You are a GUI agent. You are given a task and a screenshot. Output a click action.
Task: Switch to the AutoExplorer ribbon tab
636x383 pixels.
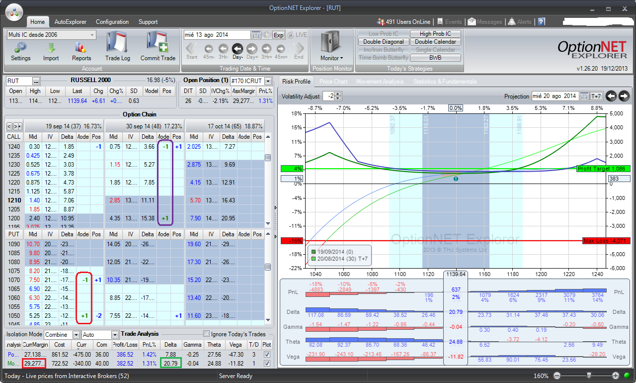coord(70,22)
